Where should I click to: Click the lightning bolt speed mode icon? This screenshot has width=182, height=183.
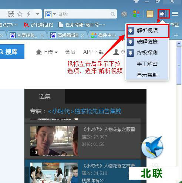pyautogui.click(x=28, y=14)
